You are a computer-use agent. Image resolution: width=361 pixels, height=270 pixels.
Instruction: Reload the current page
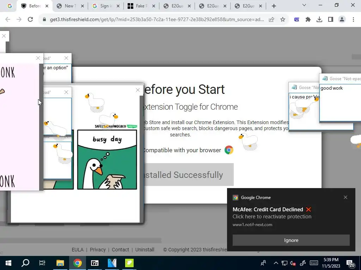(30, 20)
